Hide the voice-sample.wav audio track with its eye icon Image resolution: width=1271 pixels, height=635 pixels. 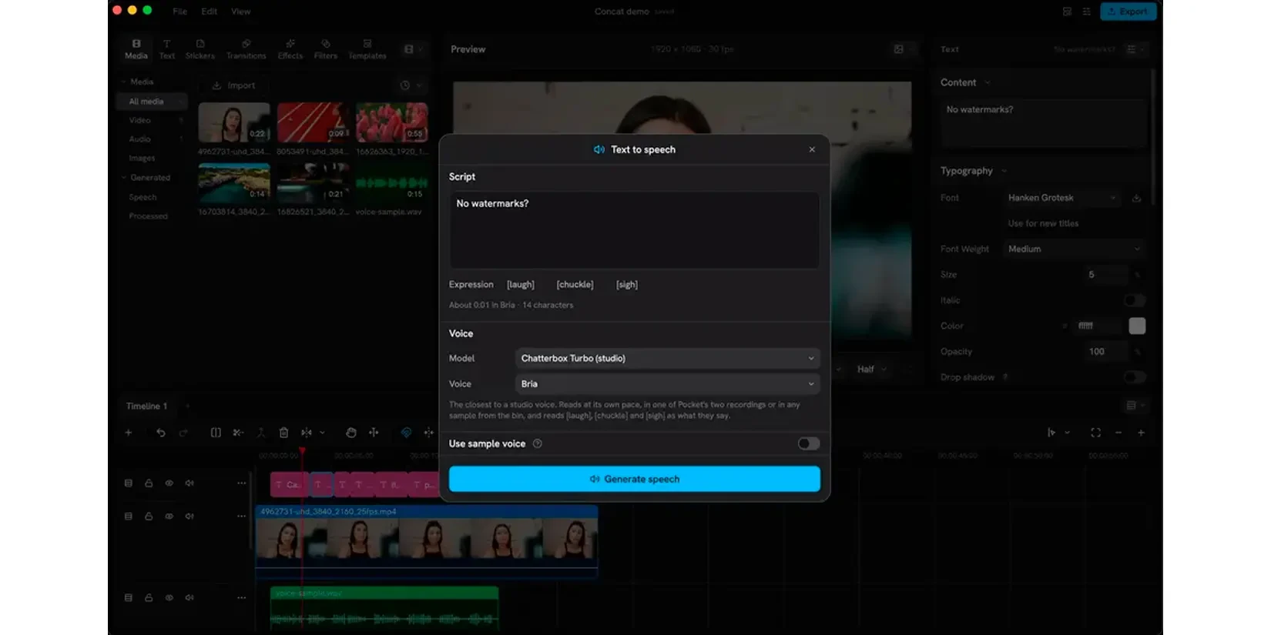[x=169, y=597]
